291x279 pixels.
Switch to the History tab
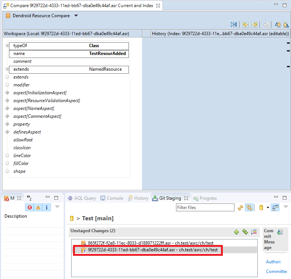pos(138,198)
